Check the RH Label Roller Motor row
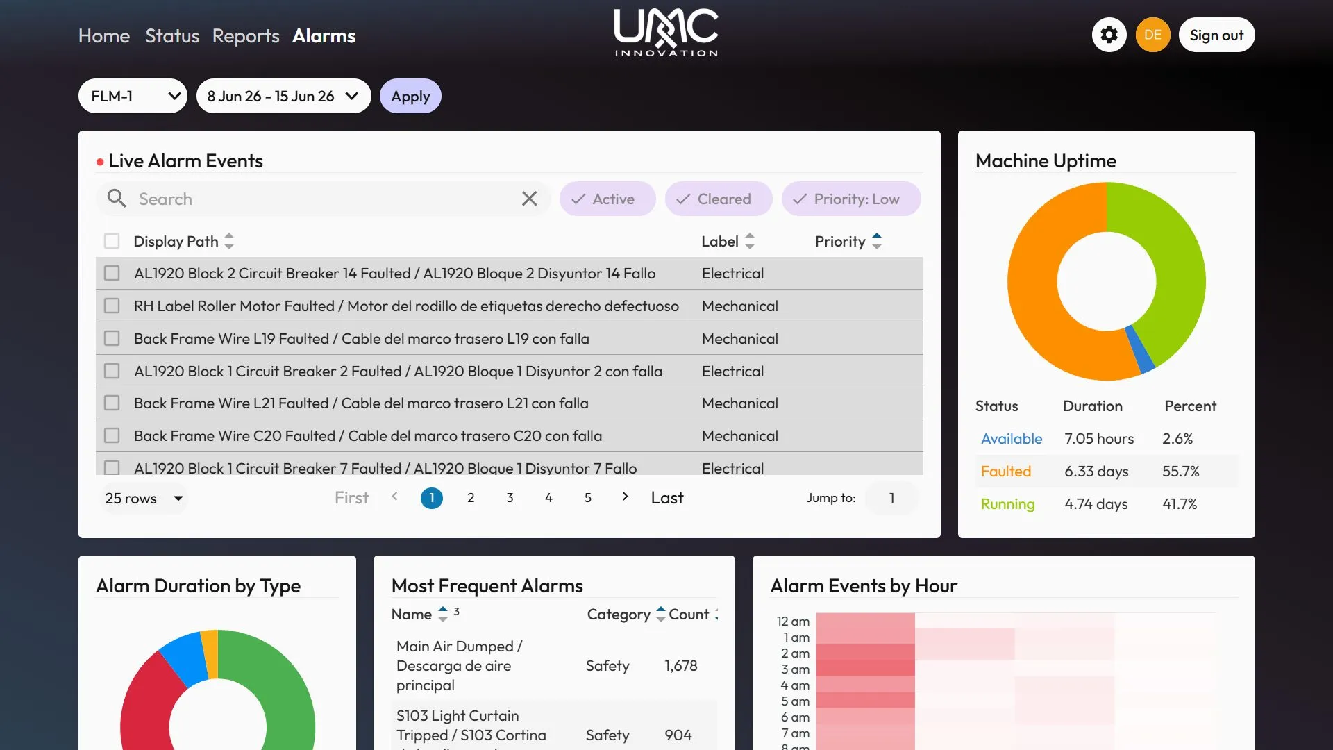This screenshot has height=750, width=1333. [112, 306]
